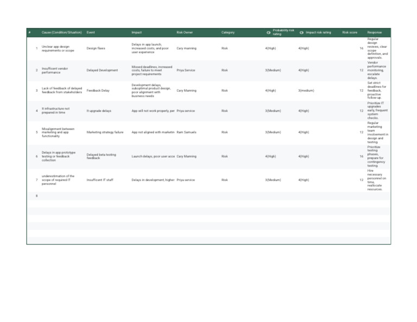Click '4(High)' impact in Insufficent IT staff row
This screenshot has width=417, height=322.
304,180
